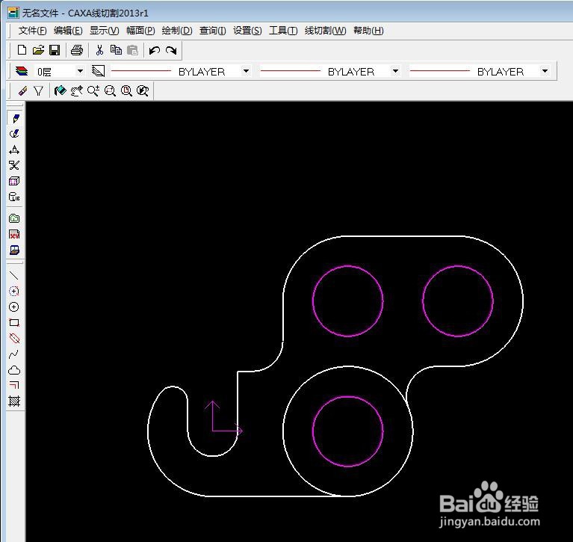This screenshot has height=542, width=573.
Task: Select the hatch section line tool
Action: coord(14,401)
